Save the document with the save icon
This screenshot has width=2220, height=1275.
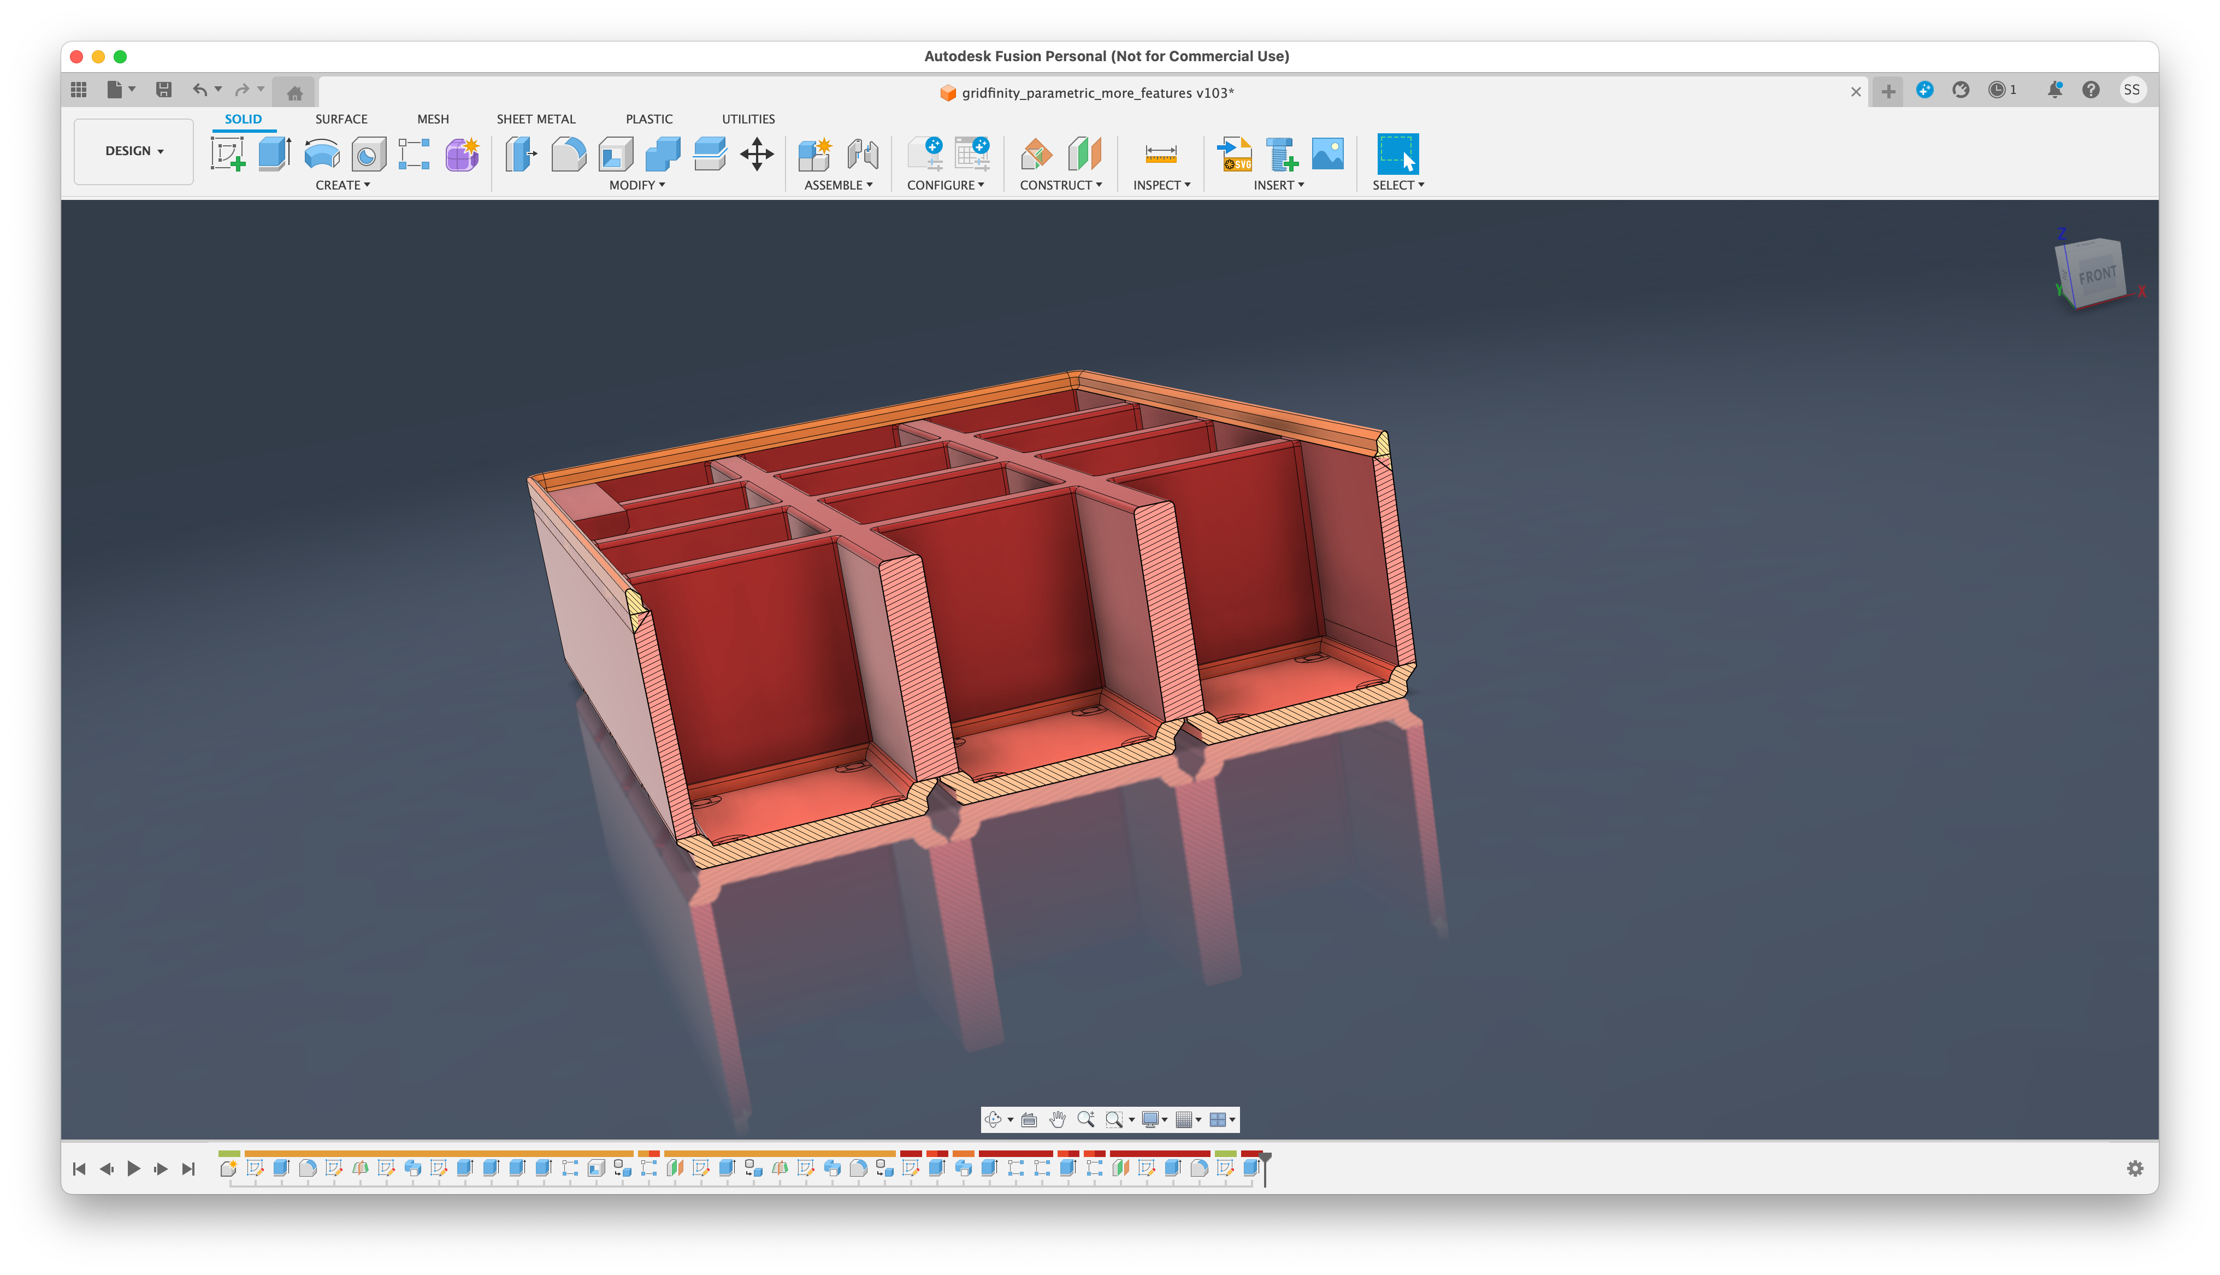163,90
